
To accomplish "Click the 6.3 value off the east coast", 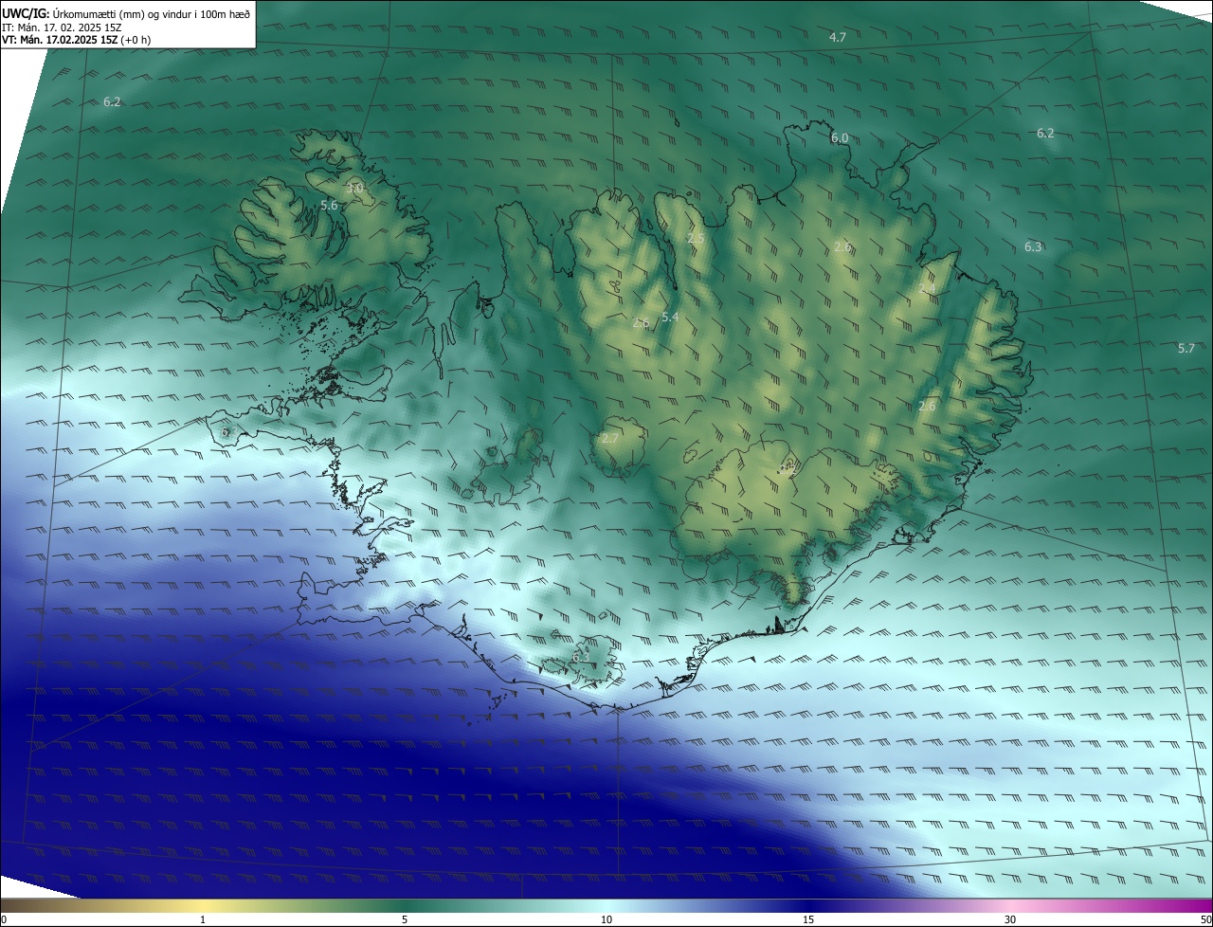I will [x=1033, y=246].
